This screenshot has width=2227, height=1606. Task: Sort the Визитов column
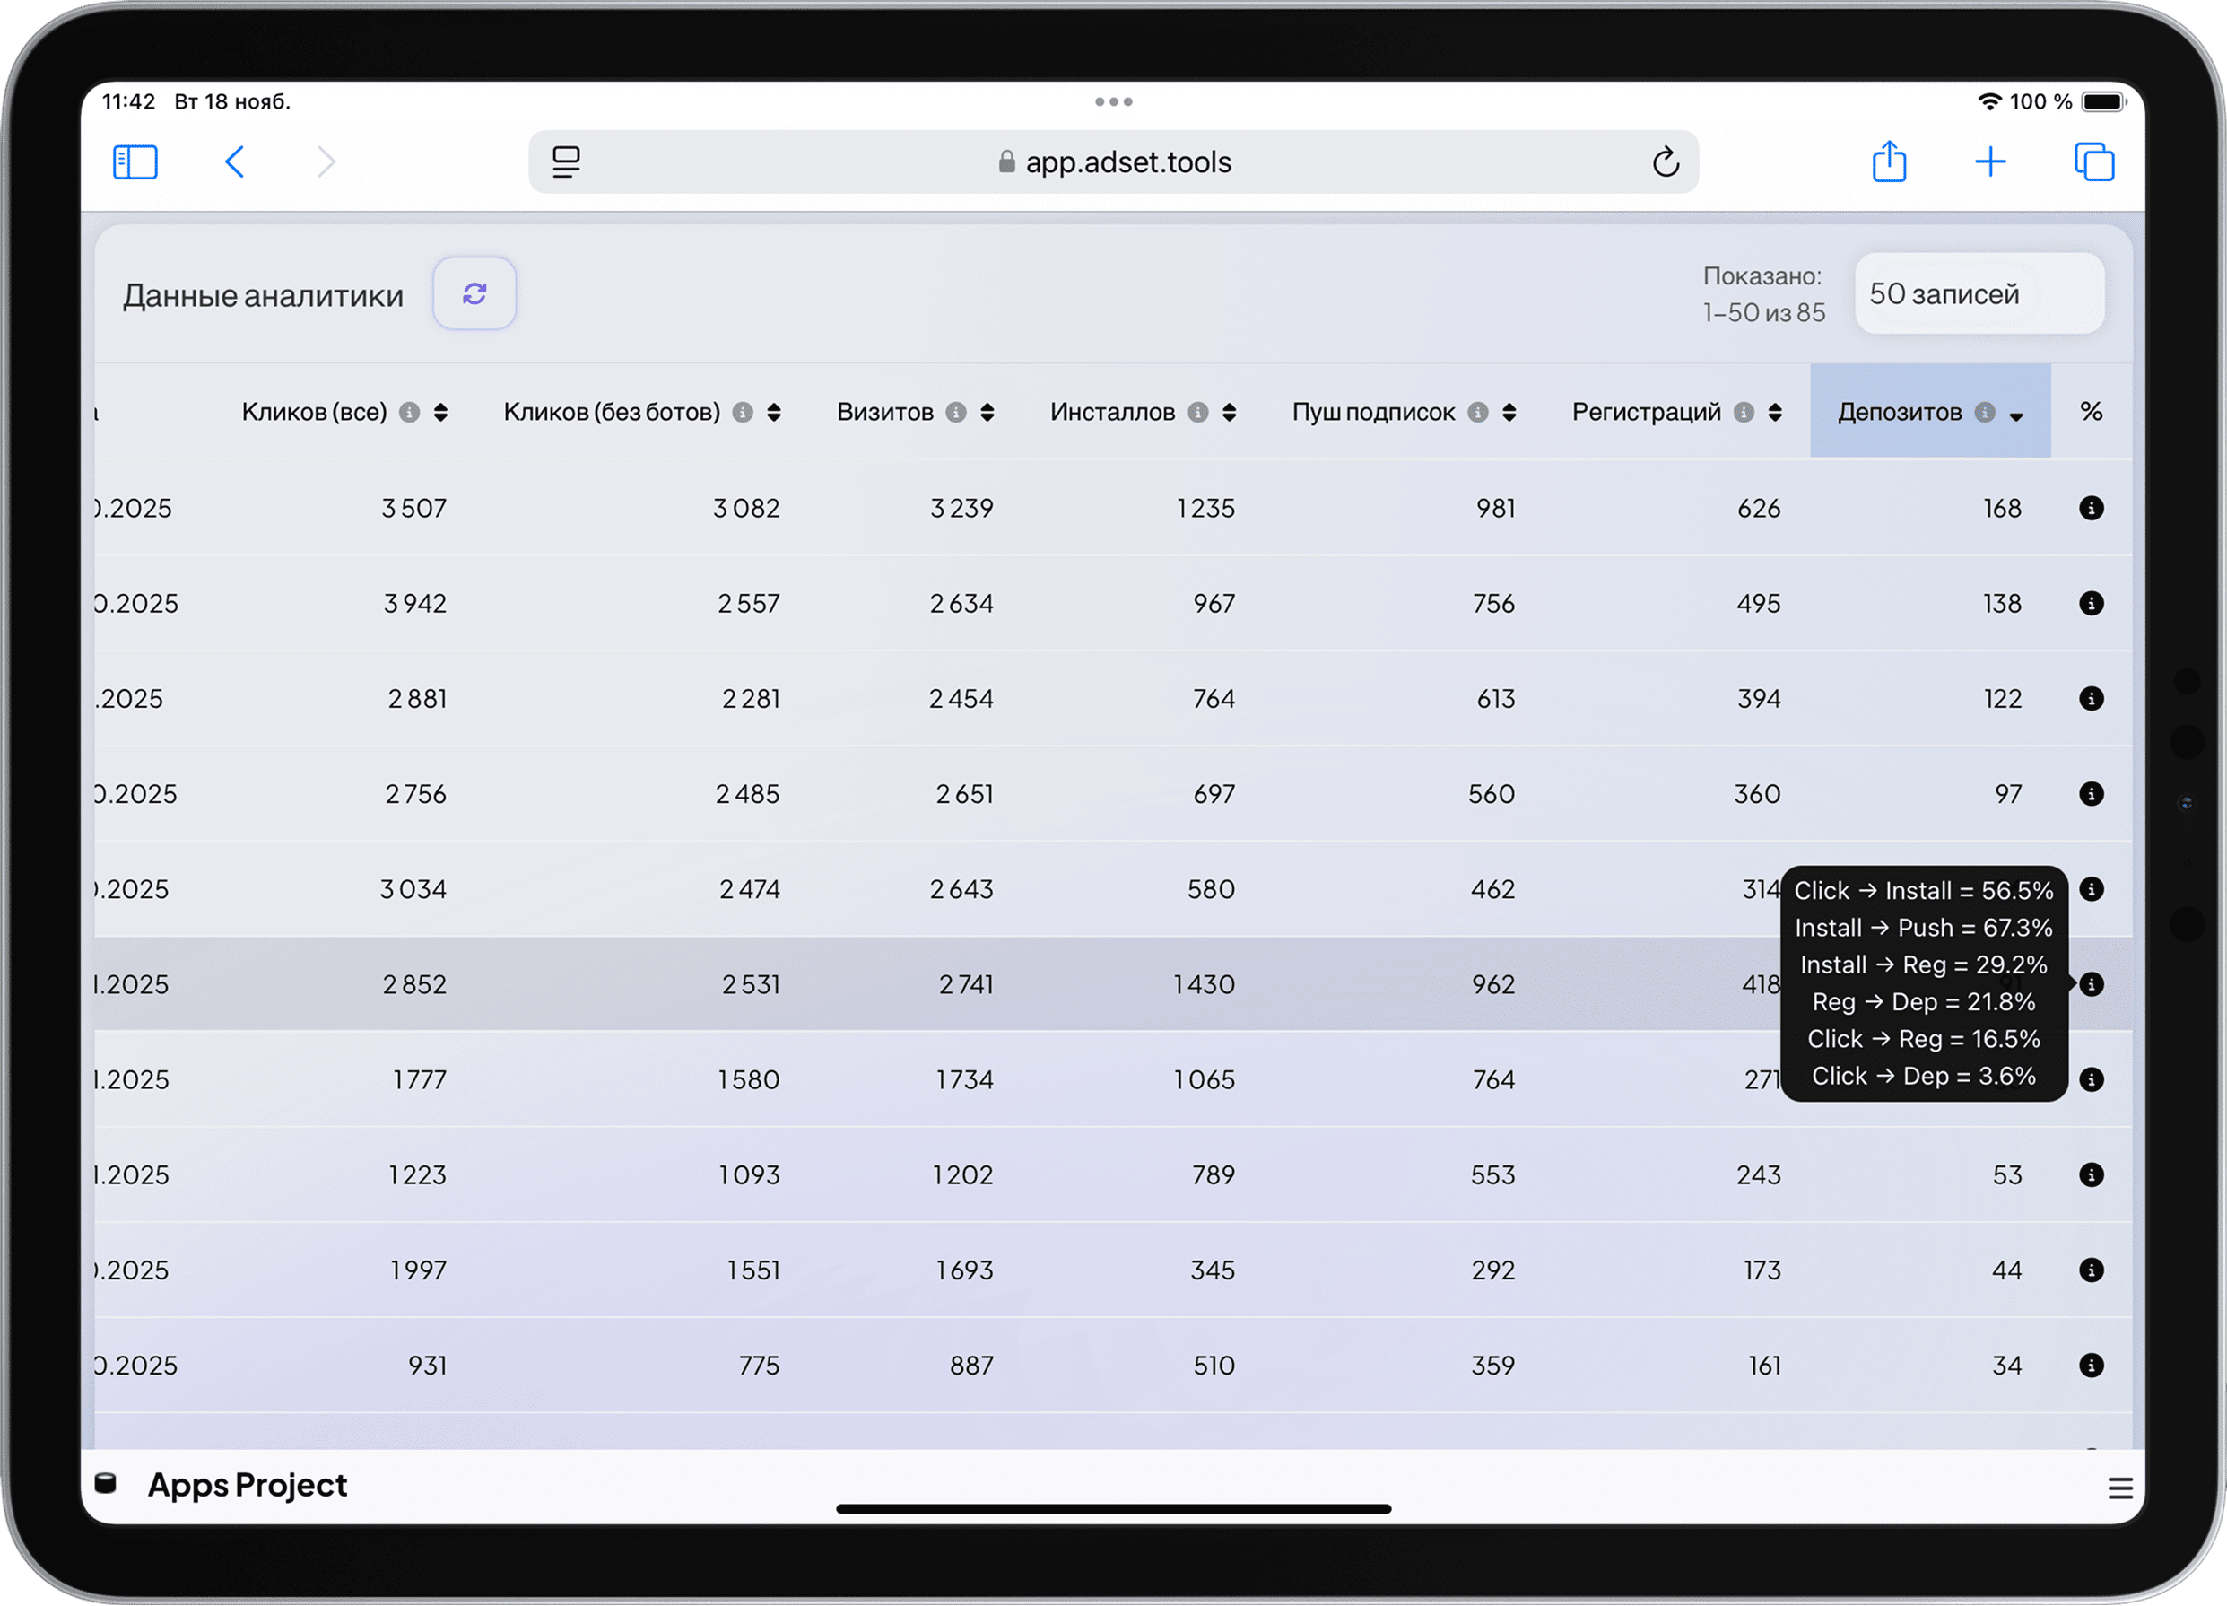coord(987,413)
